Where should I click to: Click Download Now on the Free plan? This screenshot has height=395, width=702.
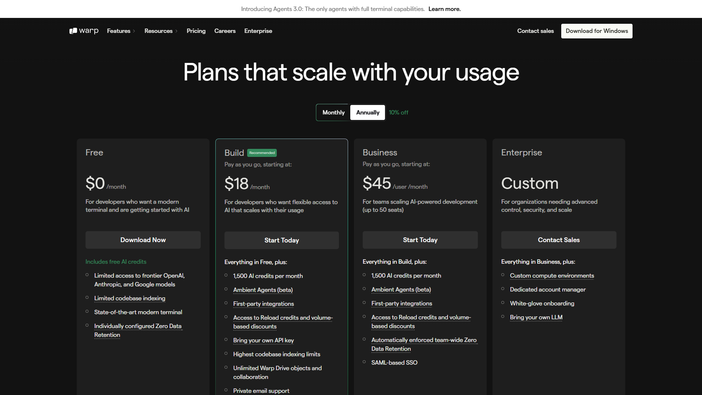[x=143, y=240]
